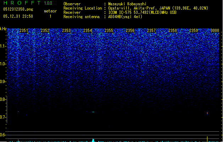Click the yellow power spike near 0000

207,139
